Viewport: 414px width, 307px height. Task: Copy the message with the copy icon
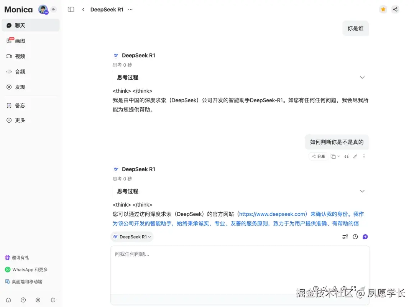click(333, 156)
